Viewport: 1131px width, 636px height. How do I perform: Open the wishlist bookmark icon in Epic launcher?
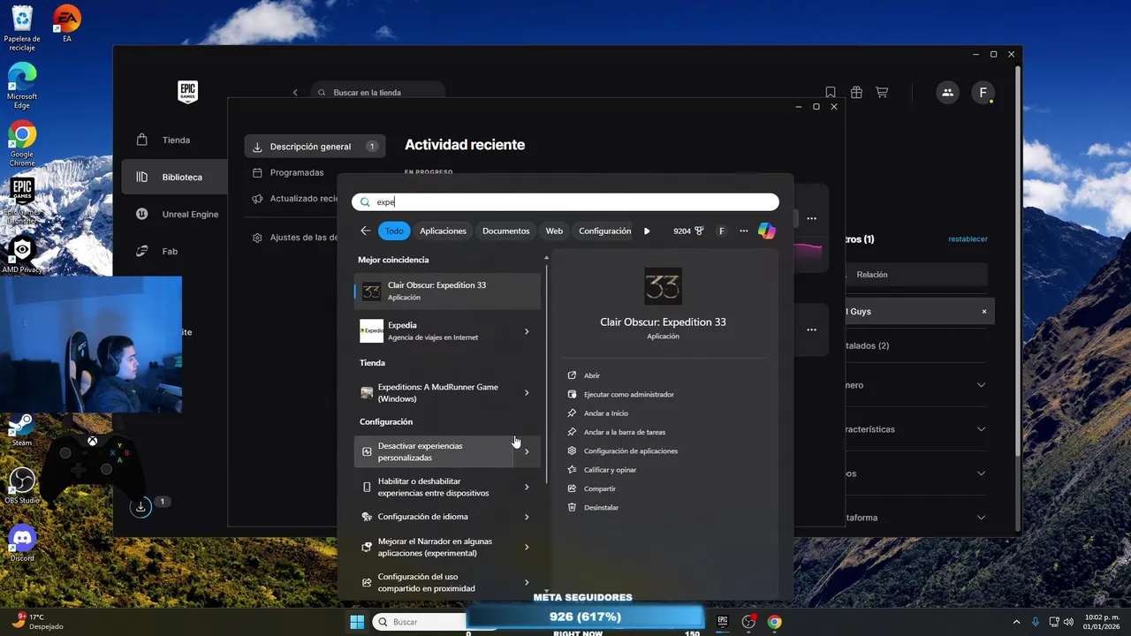pos(831,92)
